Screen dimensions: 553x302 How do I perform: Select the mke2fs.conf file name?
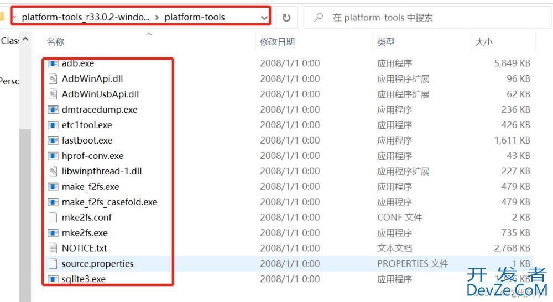[x=87, y=218]
